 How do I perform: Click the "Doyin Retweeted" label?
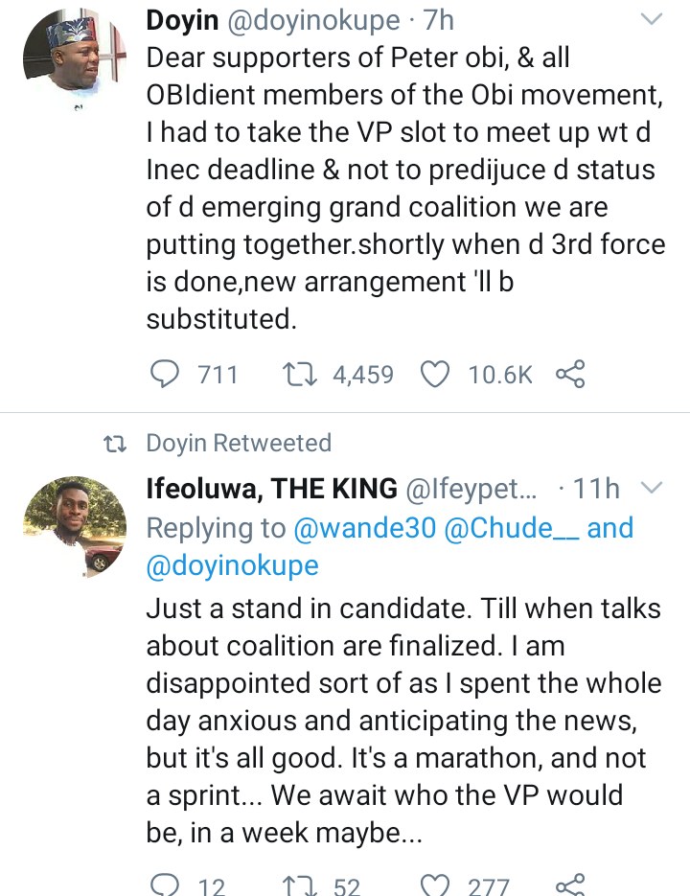coord(238,443)
